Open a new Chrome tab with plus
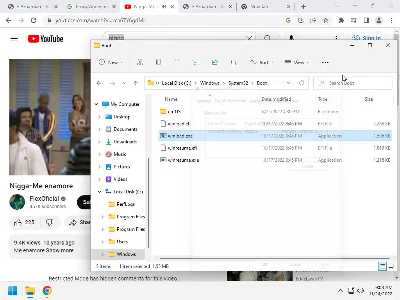This screenshot has width=400, height=300. (303, 7)
